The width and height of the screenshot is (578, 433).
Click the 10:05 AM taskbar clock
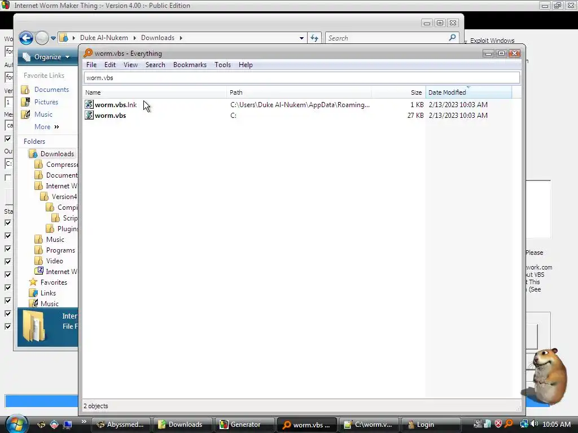pyautogui.click(x=557, y=425)
